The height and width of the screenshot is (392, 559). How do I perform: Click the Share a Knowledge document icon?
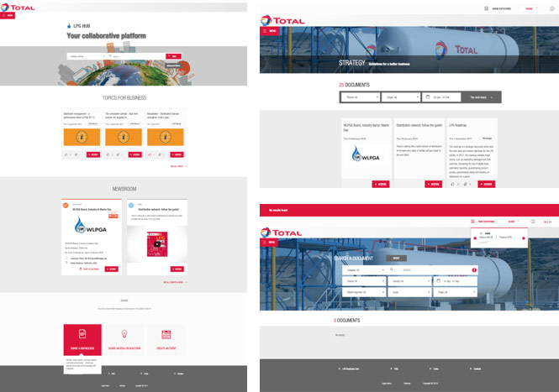[x=82, y=334]
